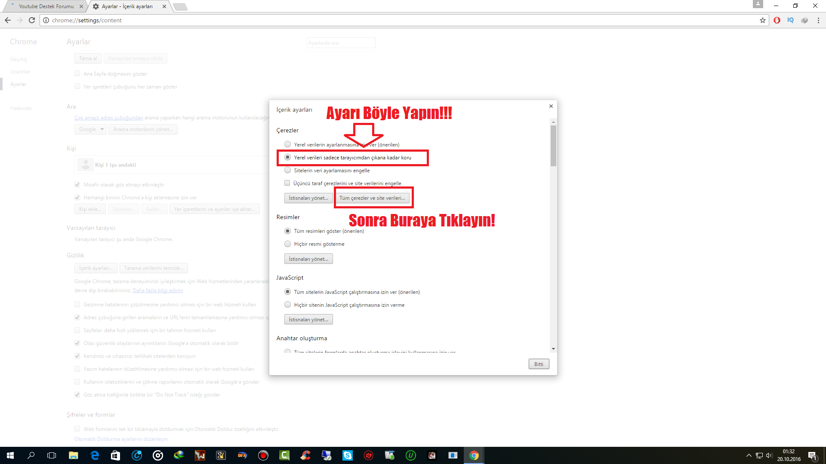
Task: Open File Explorer in taskbar
Action: pyautogui.click(x=73, y=455)
